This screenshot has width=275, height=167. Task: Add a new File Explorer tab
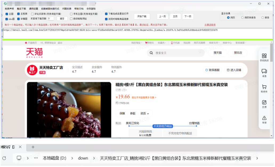(33, 147)
